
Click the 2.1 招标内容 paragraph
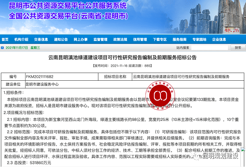click(x=122, y=123)
